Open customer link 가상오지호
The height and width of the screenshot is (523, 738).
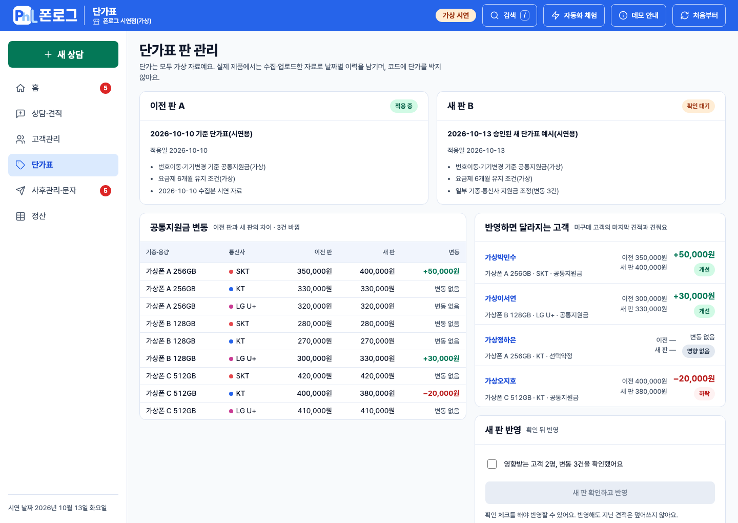click(x=501, y=381)
